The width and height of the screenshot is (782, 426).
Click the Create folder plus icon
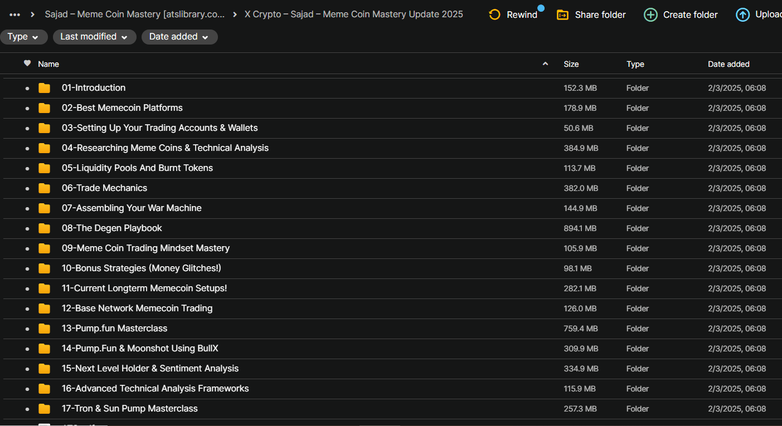pos(650,14)
